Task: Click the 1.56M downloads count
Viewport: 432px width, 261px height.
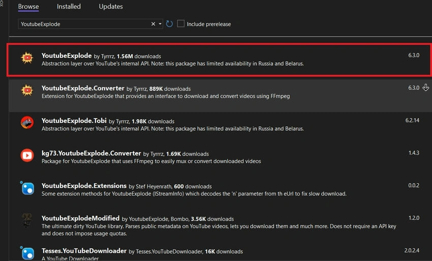Action: tap(139, 56)
